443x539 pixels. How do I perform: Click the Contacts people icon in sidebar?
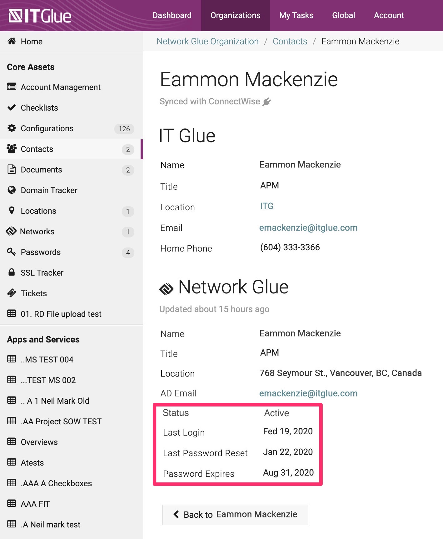[x=12, y=149]
